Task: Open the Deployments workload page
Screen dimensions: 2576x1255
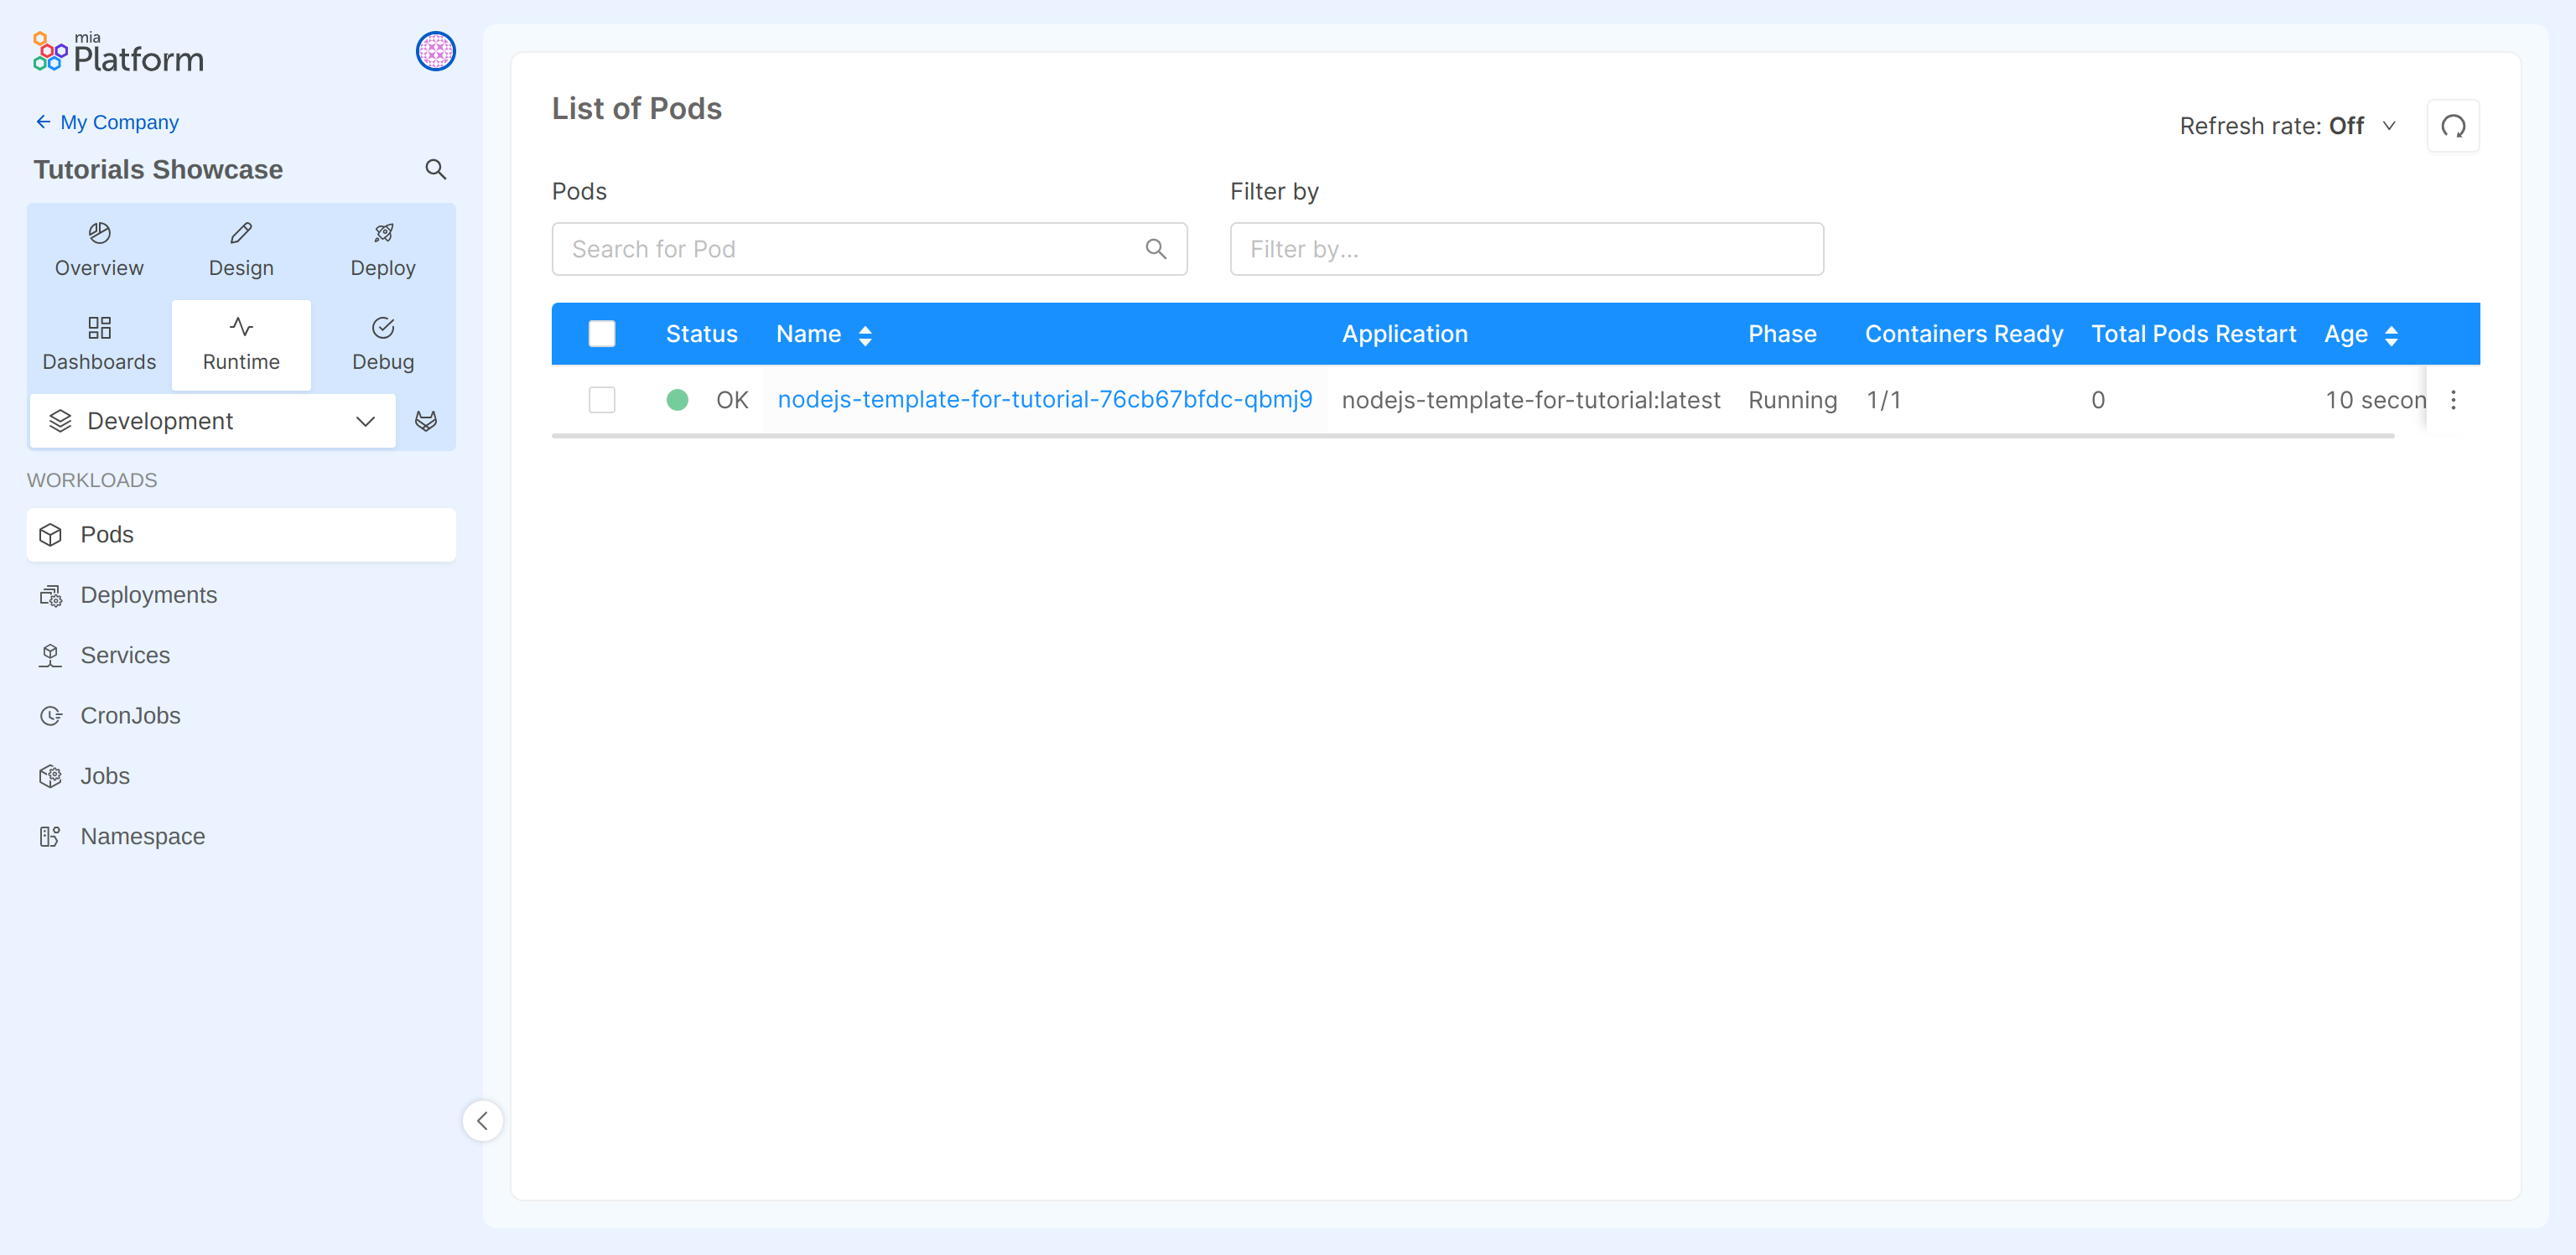Action: click(x=148, y=595)
